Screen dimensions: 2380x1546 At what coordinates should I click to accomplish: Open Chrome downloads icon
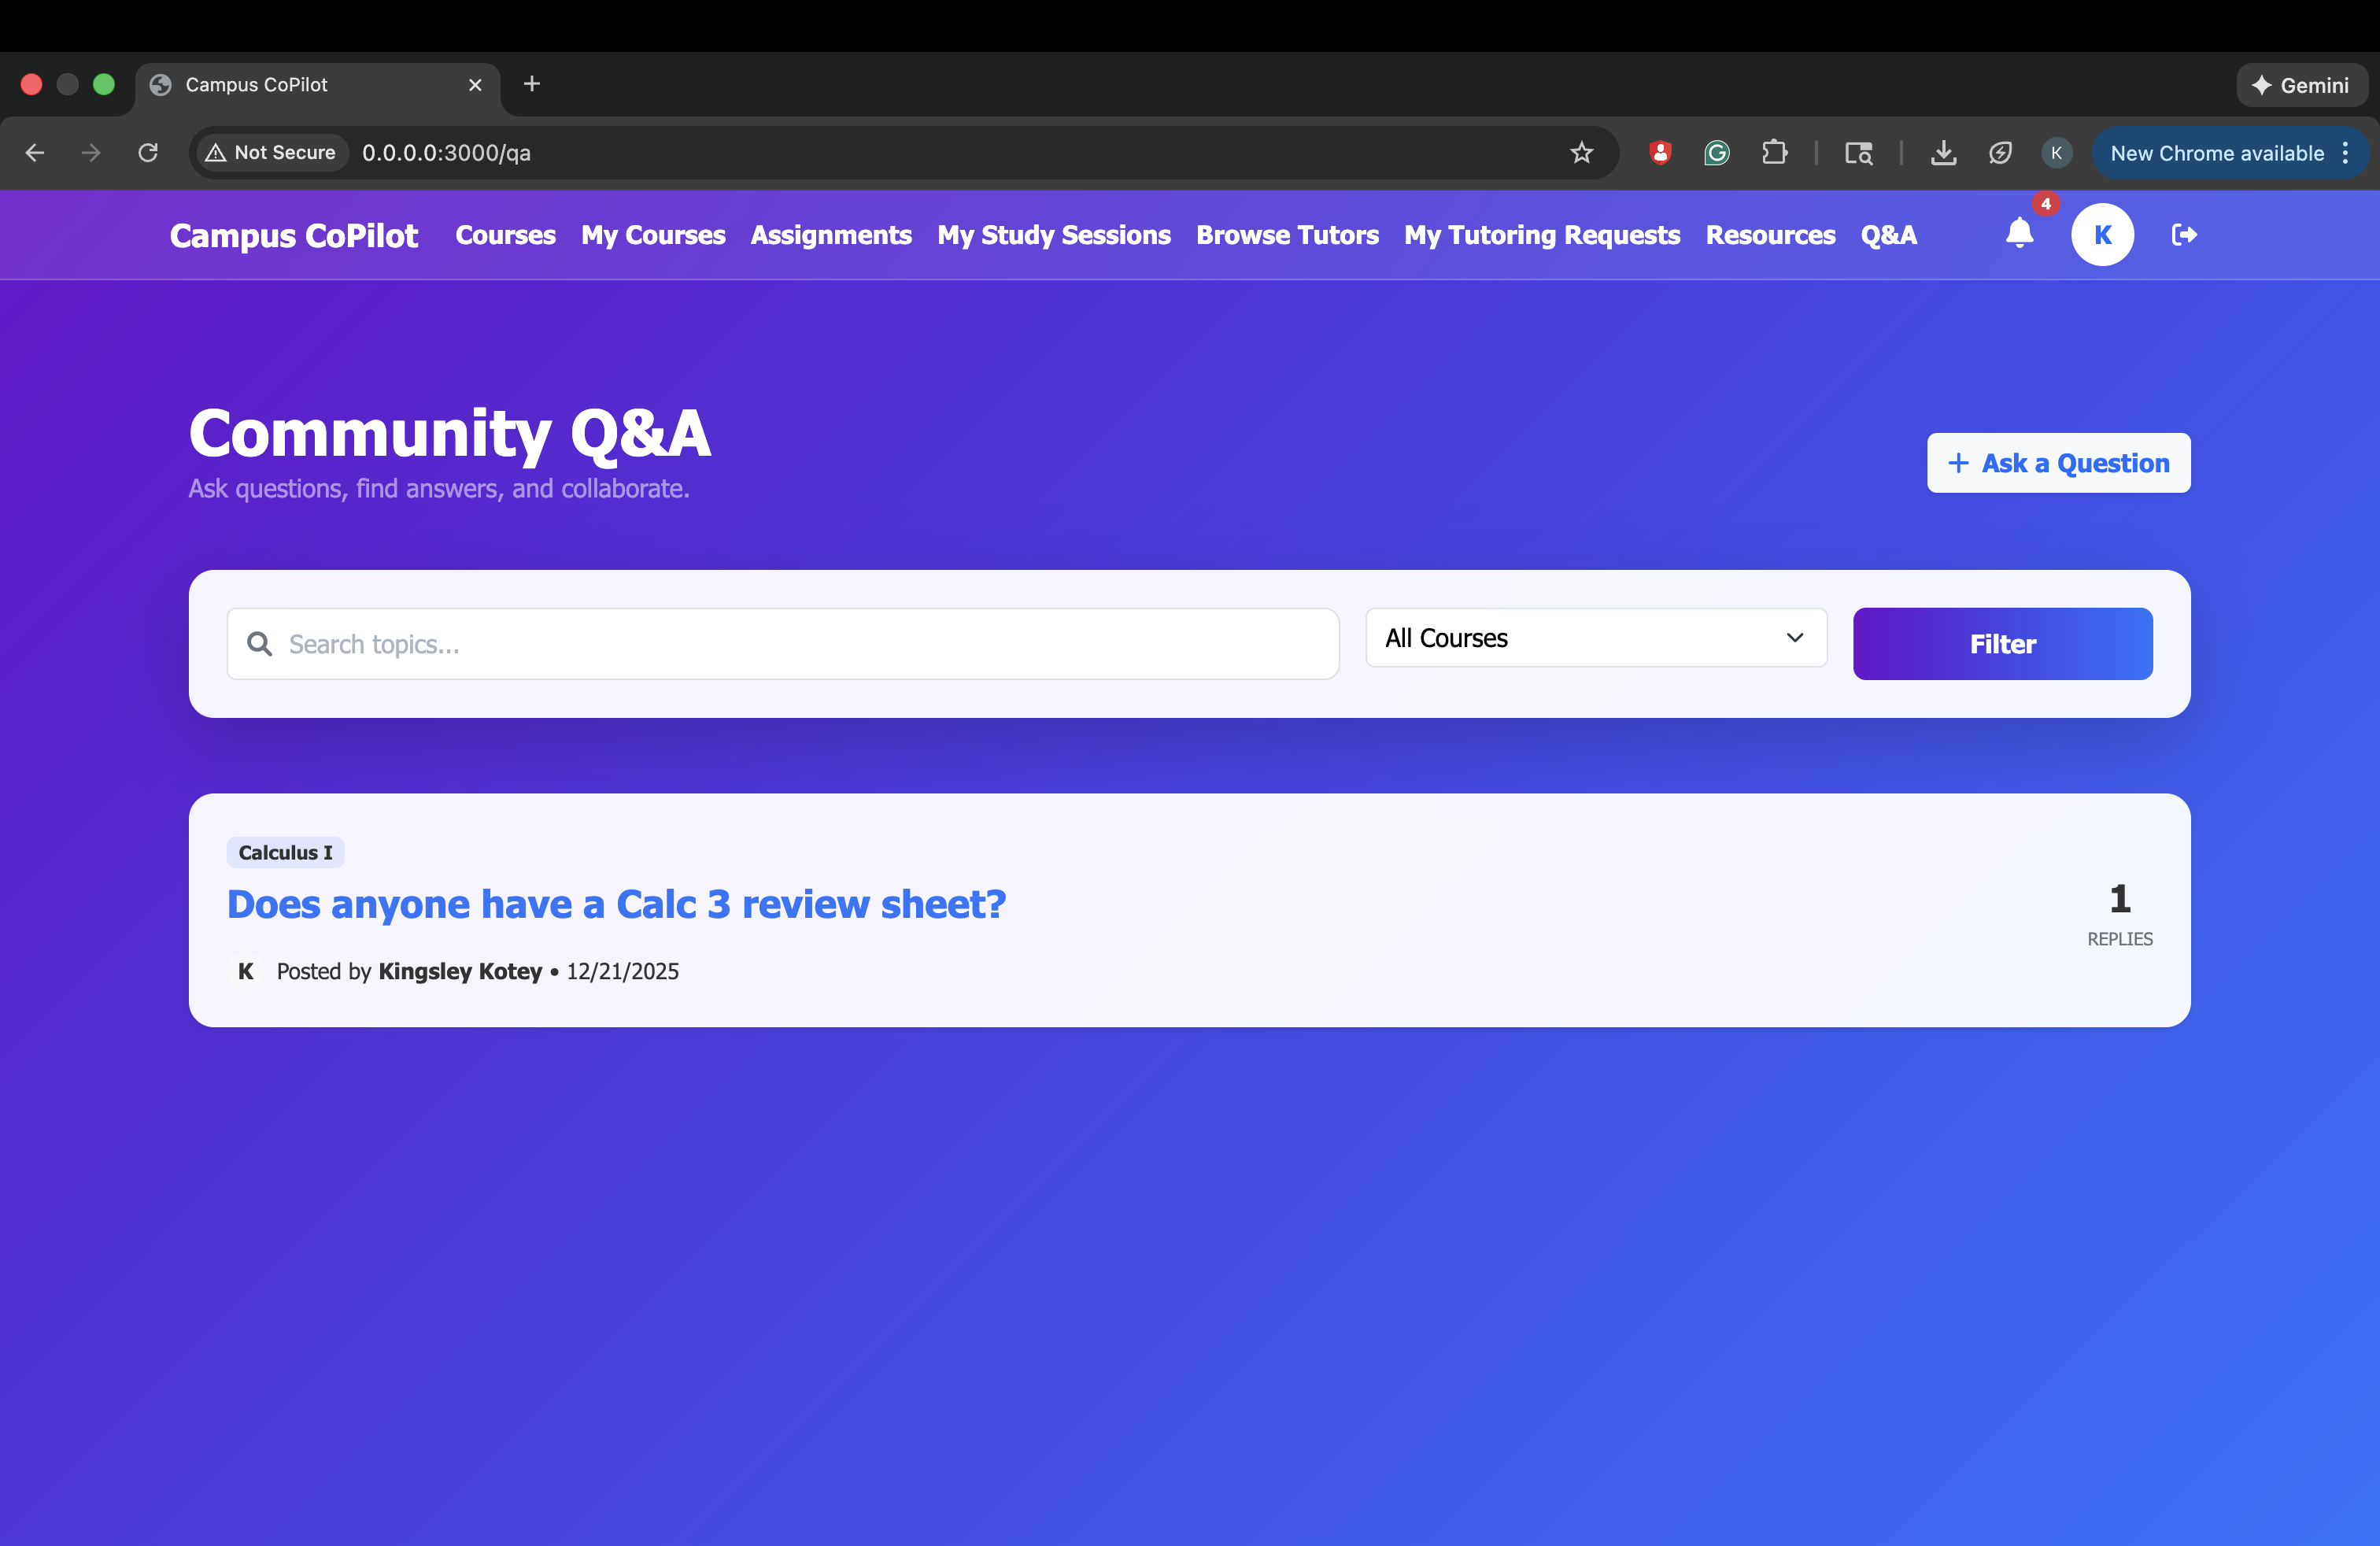tap(1943, 153)
